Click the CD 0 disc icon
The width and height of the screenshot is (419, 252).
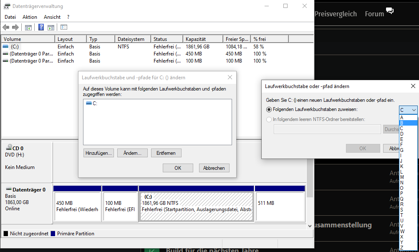[9, 147]
